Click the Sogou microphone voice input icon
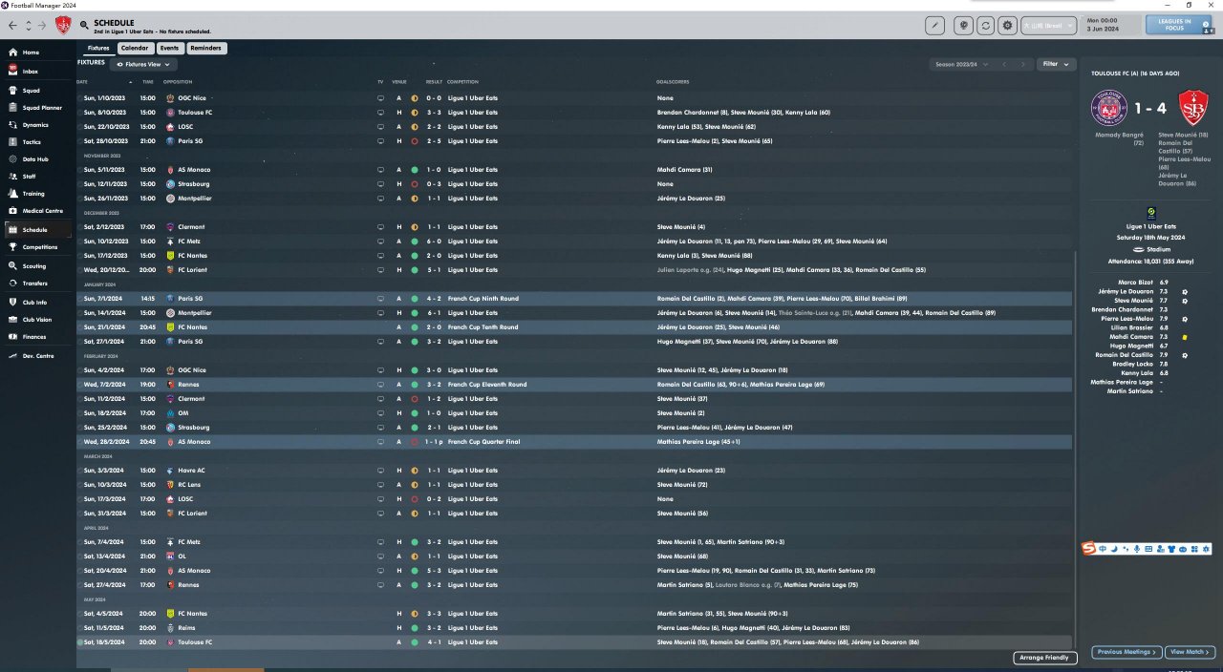This screenshot has width=1223, height=672. click(1137, 549)
